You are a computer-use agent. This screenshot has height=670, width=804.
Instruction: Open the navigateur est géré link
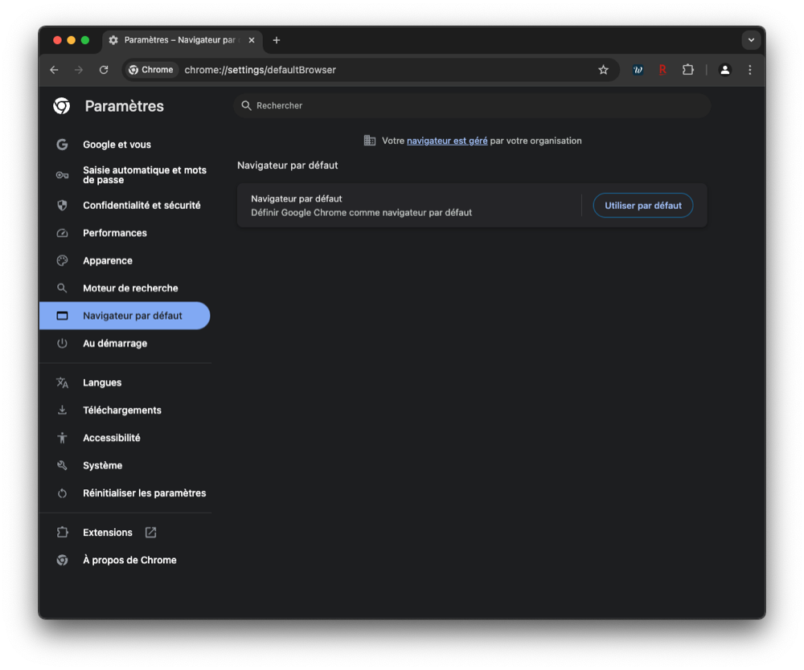point(447,140)
